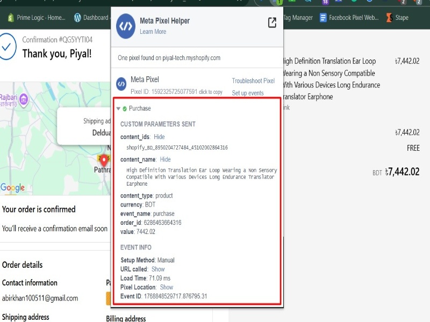Open the Prime Logic Shopify bookmark icon
This screenshot has height=322, width=430.
click(x=11, y=18)
